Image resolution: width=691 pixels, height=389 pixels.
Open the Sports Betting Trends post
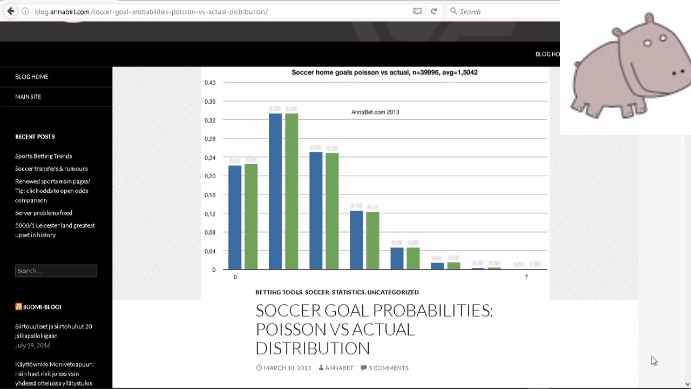point(43,156)
